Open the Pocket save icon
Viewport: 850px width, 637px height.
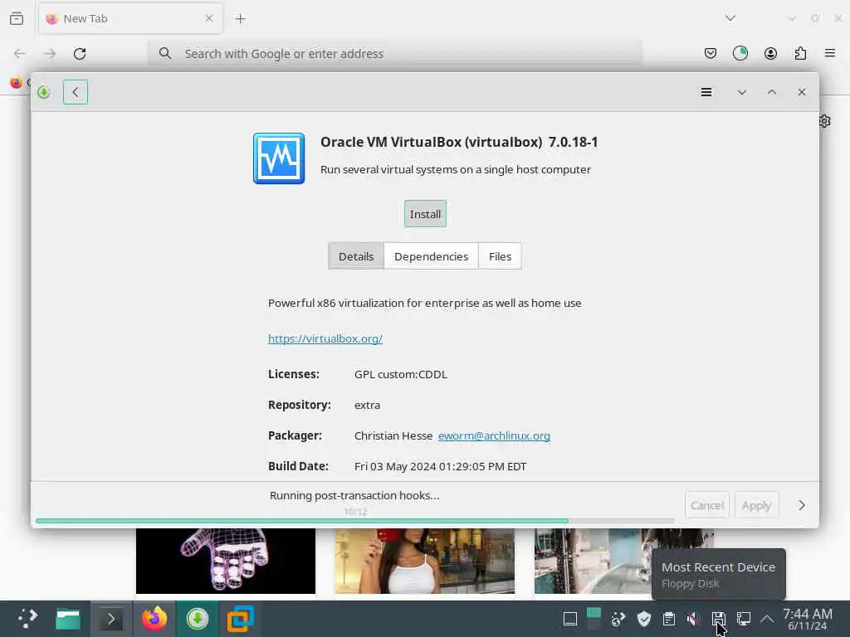click(x=711, y=53)
